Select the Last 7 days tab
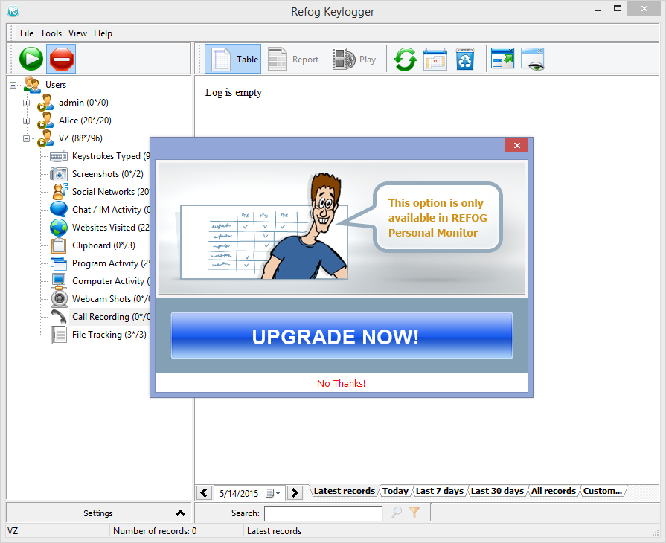The height and width of the screenshot is (543, 666). click(x=440, y=491)
